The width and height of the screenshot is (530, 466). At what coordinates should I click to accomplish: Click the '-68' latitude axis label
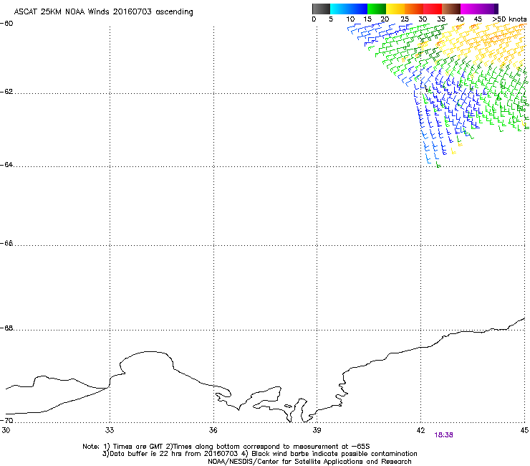coord(6,328)
